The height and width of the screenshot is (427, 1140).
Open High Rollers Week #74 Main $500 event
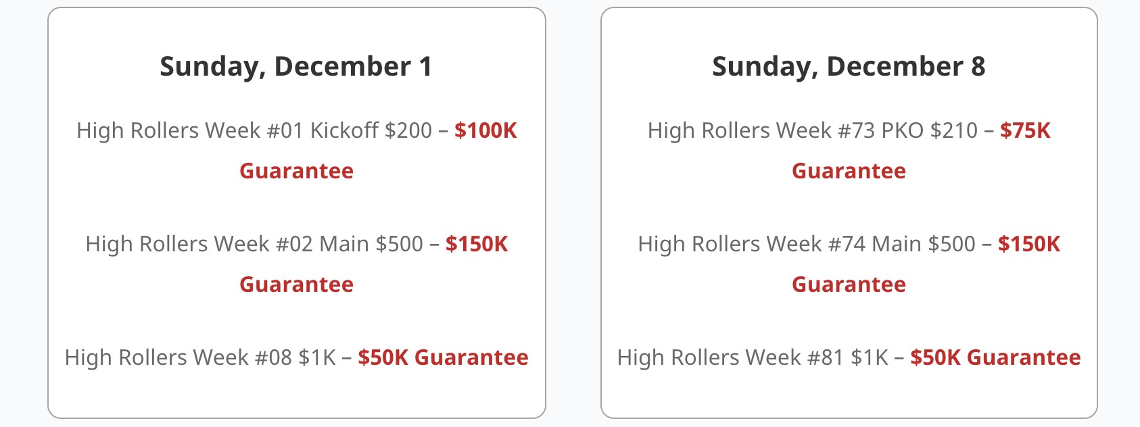click(807, 244)
